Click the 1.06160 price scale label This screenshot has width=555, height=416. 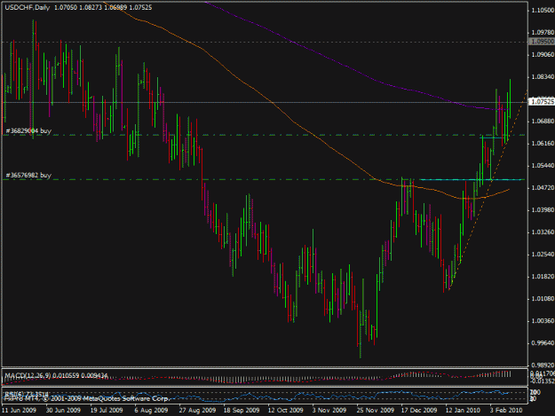coord(543,144)
